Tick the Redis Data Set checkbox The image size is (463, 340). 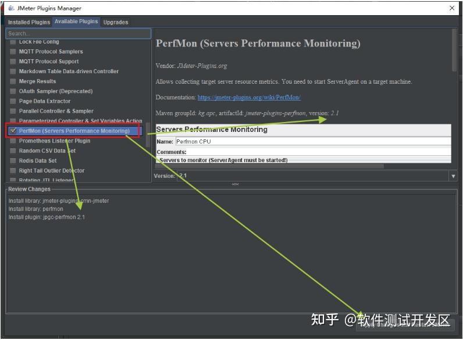tap(13, 161)
